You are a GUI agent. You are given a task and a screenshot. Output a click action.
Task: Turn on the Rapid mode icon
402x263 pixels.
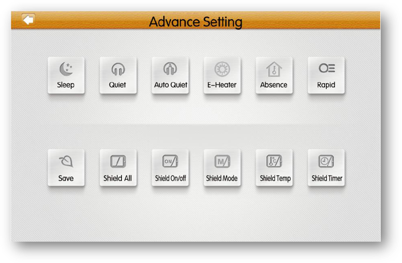coord(327,68)
